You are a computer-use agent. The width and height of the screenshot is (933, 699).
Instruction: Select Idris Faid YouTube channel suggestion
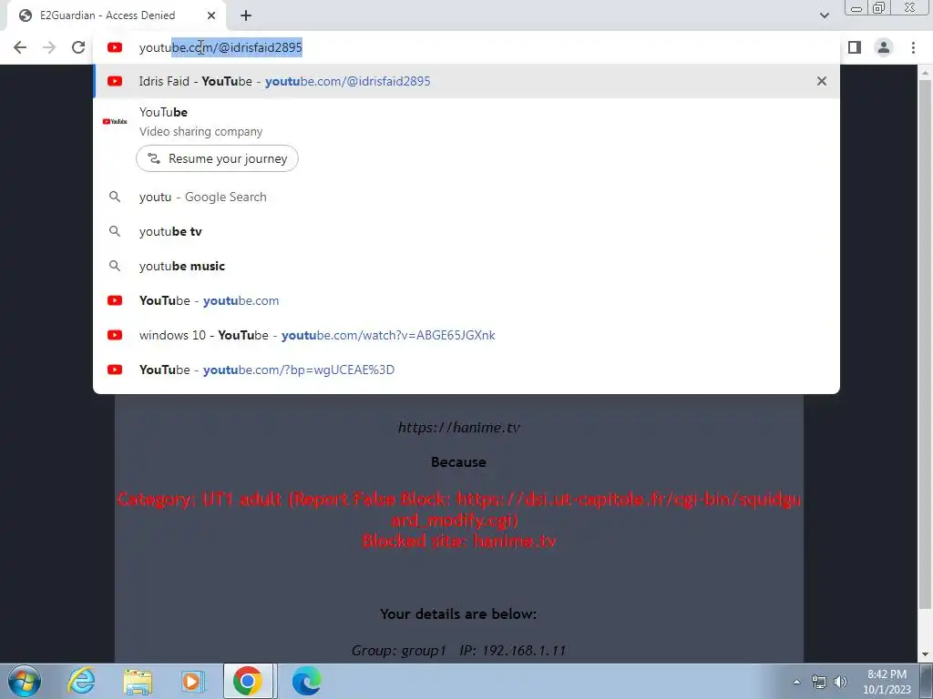click(466, 81)
